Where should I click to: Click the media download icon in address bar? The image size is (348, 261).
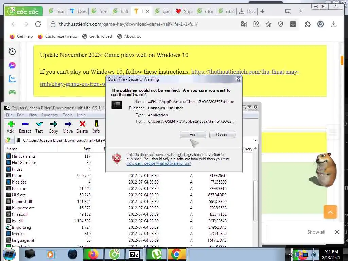[293, 24]
